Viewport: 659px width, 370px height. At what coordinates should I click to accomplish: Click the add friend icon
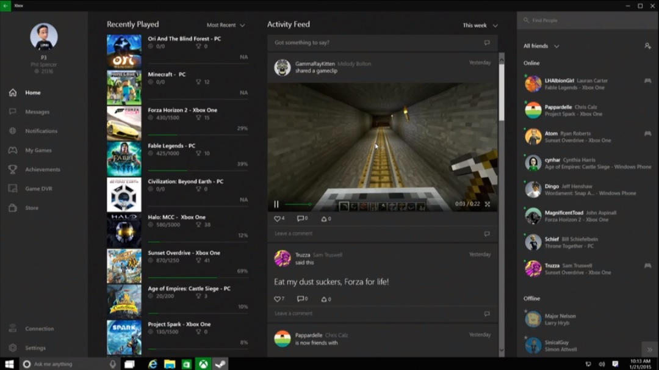point(647,46)
